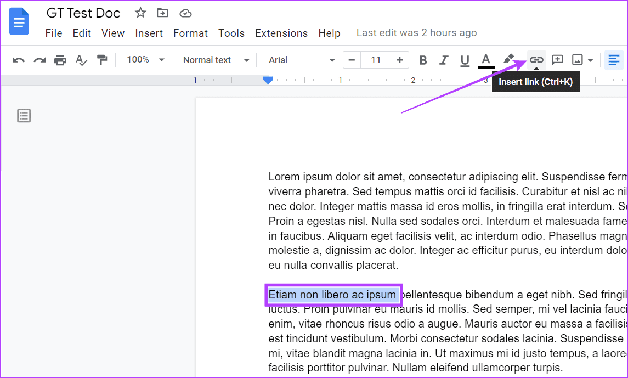Toggle bold formatting
The height and width of the screenshot is (378, 628).
point(422,60)
